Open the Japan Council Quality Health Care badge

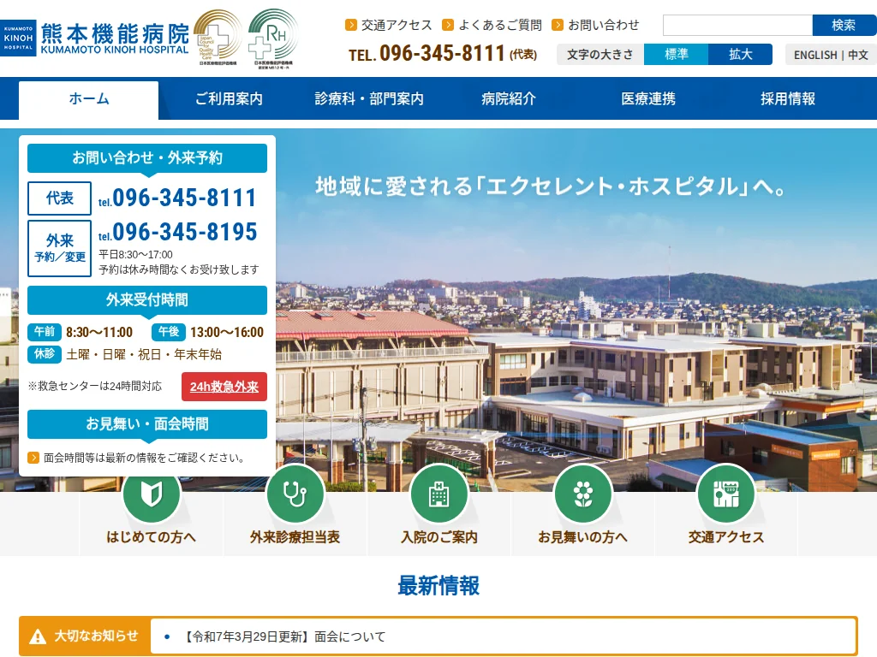tap(218, 38)
